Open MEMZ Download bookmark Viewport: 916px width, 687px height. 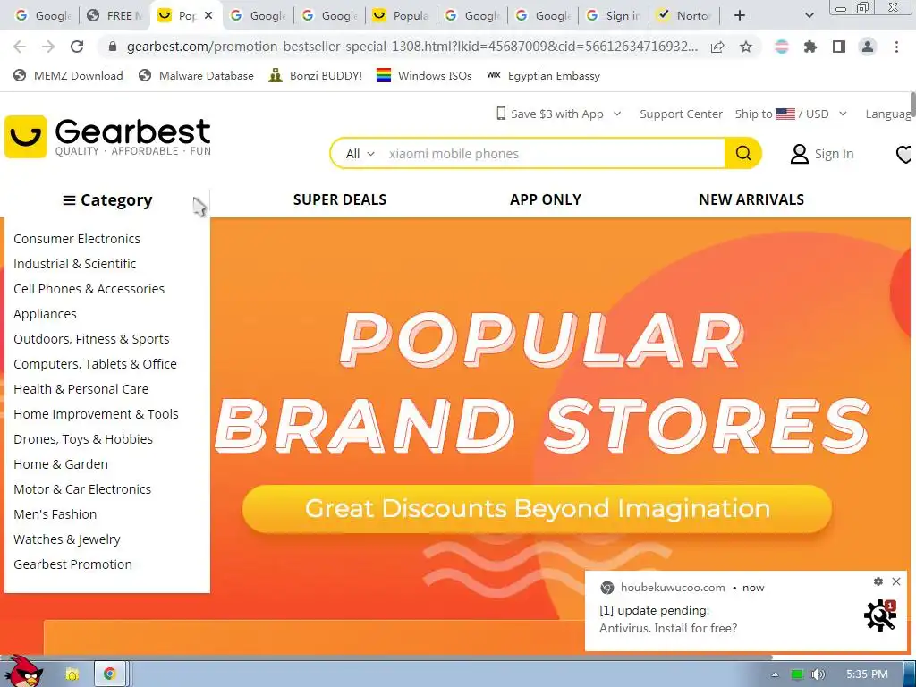pyautogui.click(x=68, y=75)
